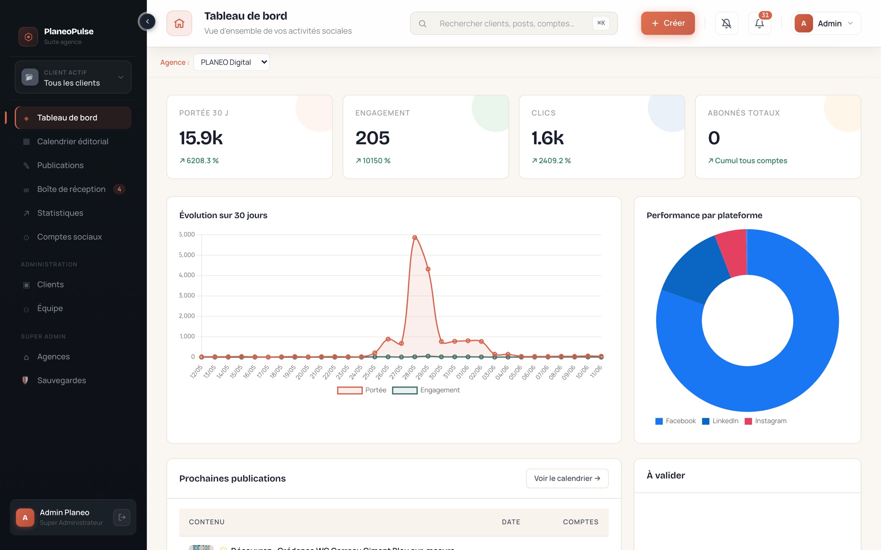Toggle the muted notifications bell icon
Image resolution: width=881 pixels, height=550 pixels.
click(x=726, y=23)
